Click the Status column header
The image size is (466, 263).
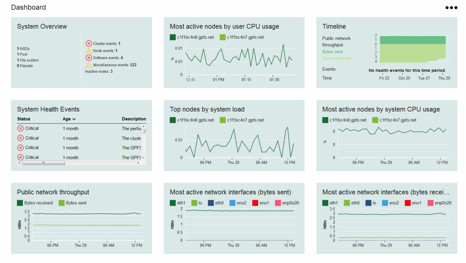tap(24, 119)
